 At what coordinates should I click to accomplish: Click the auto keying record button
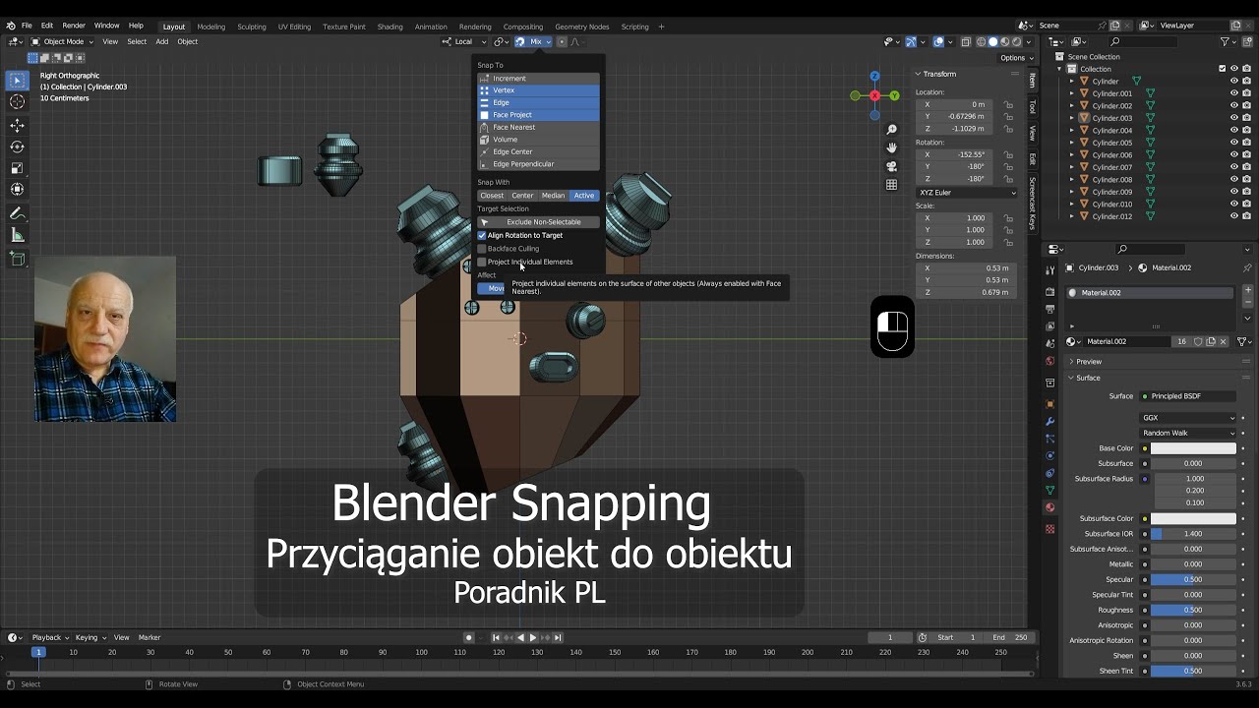tap(468, 637)
